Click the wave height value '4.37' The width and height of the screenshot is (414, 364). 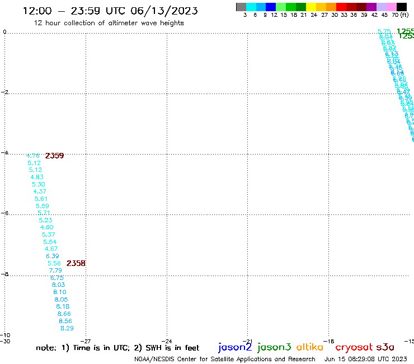click(x=40, y=192)
